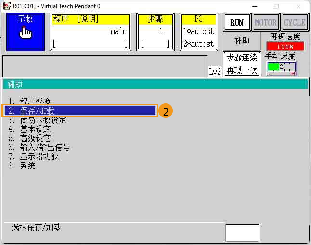Adjust the 手动速度 green speed gauge
Image resolution: width=311 pixels, height=245 pixels.
pyautogui.click(x=282, y=68)
